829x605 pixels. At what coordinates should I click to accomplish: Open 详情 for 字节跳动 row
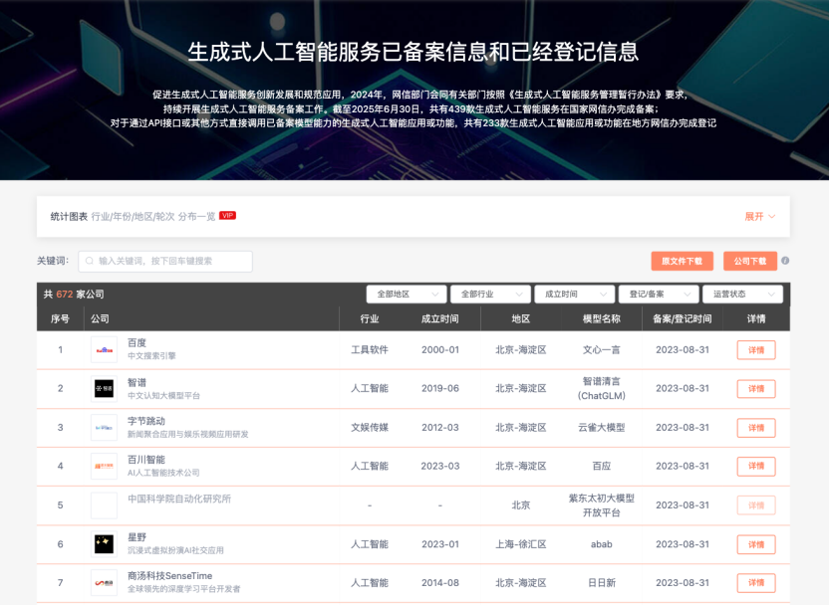(x=756, y=428)
